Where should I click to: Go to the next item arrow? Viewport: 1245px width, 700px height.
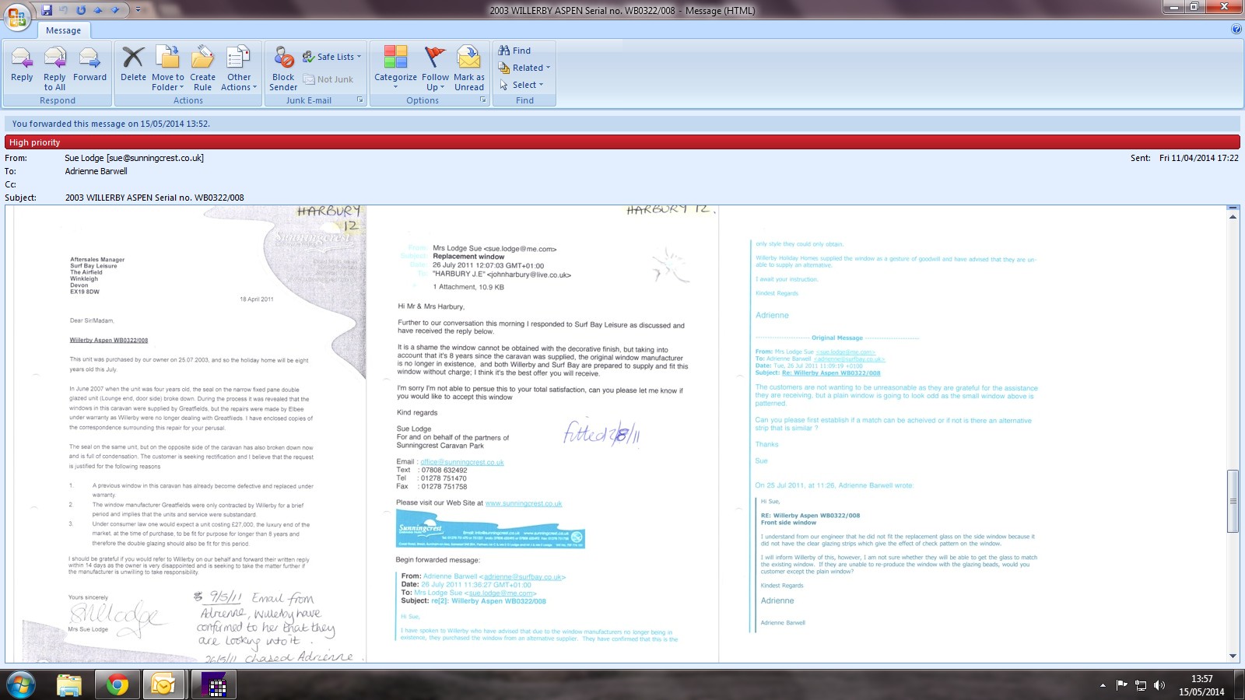(x=115, y=10)
